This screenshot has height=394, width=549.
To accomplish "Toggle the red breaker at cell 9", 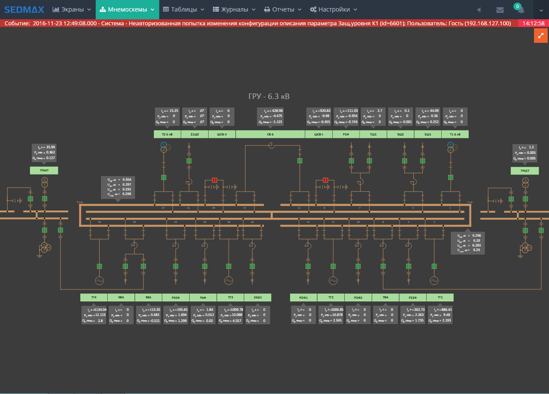I will pos(326,181).
